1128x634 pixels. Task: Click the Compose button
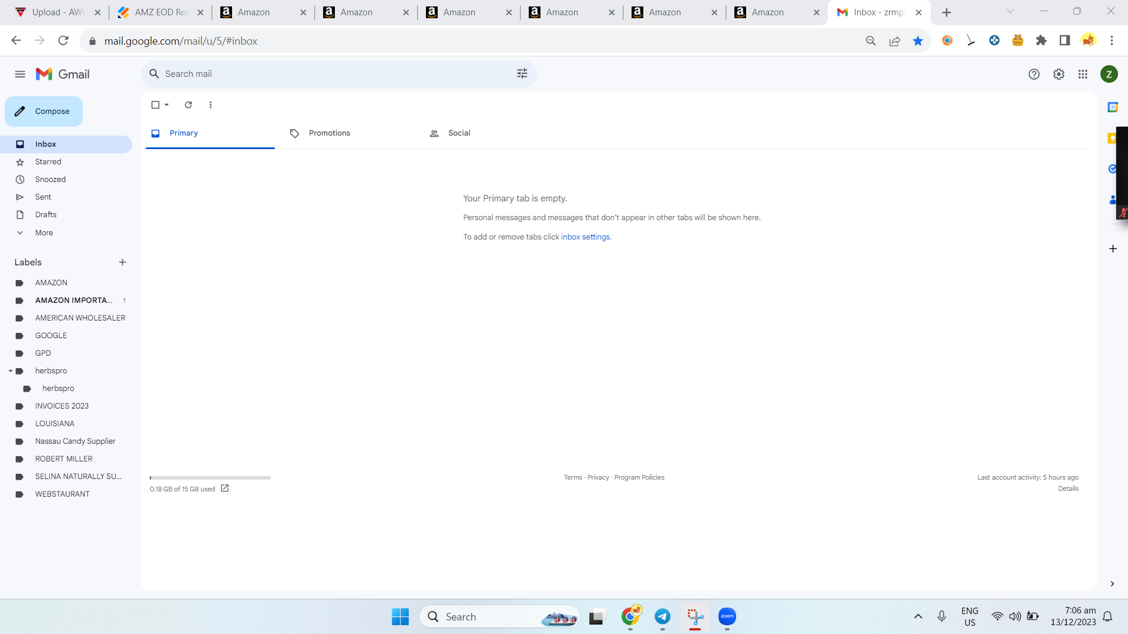tap(43, 112)
